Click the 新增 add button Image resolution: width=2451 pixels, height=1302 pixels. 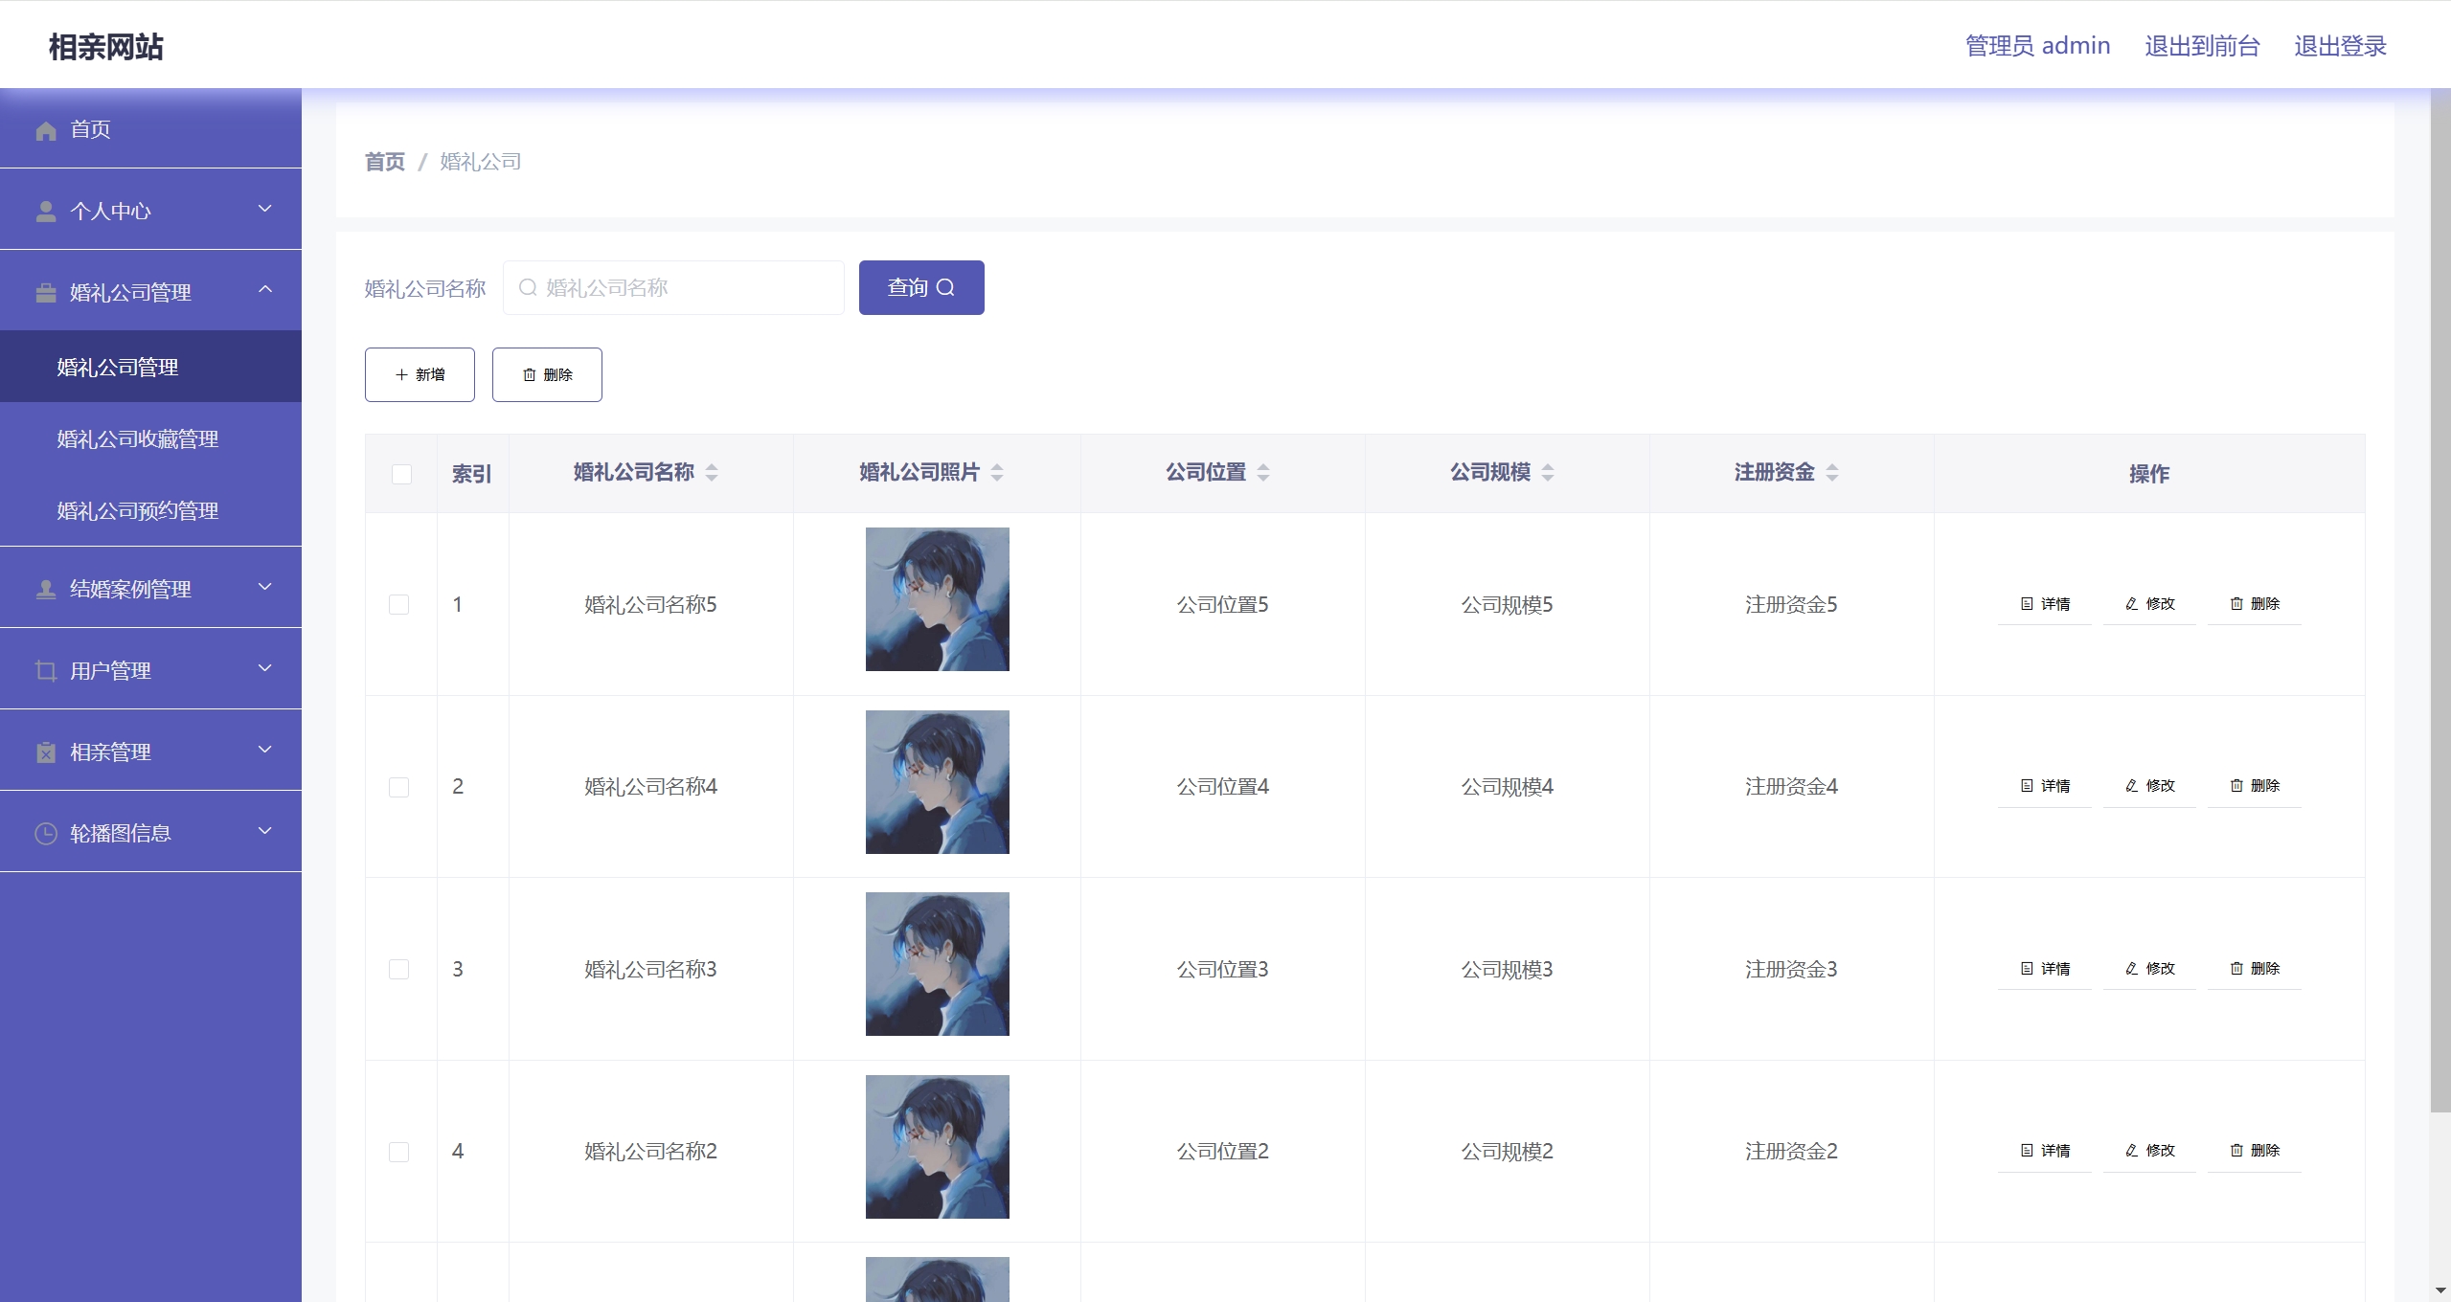420,374
